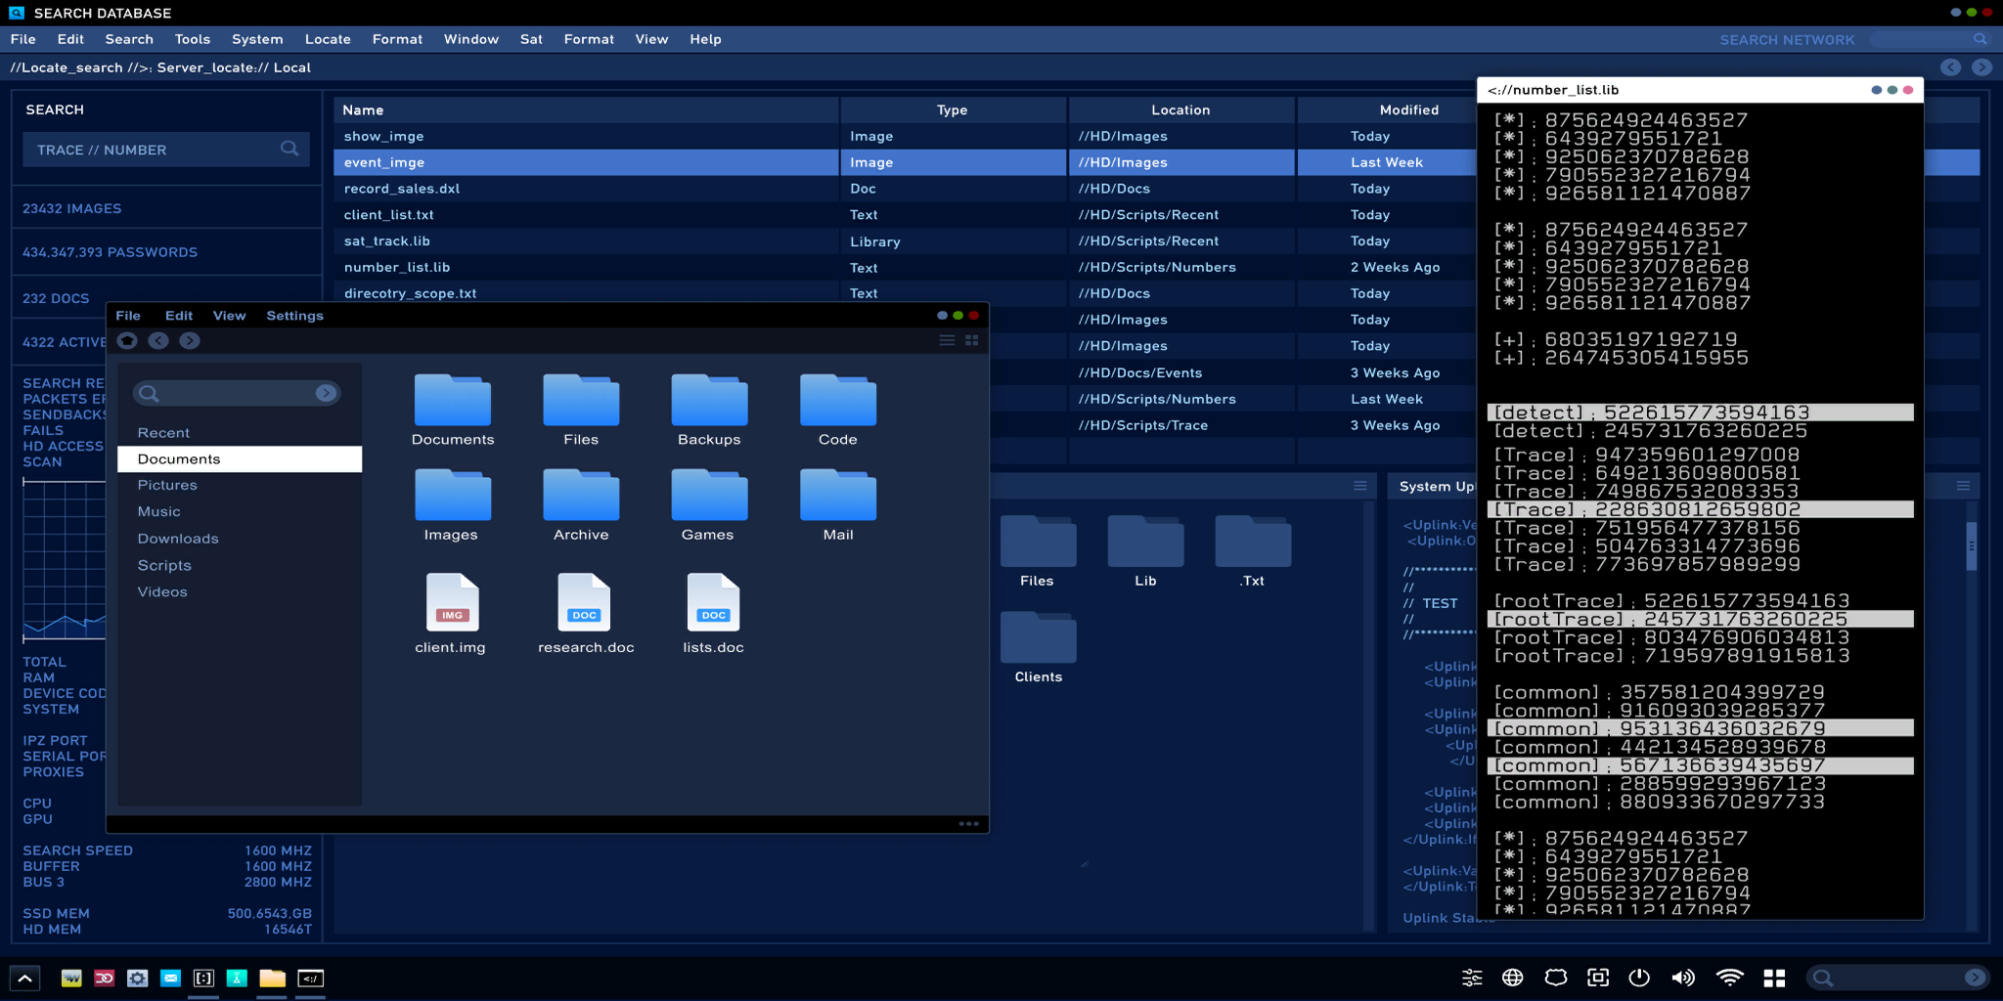This screenshot has height=1001, width=2003.
Task: Select Pictures in file browser sidebar
Action: coord(167,485)
